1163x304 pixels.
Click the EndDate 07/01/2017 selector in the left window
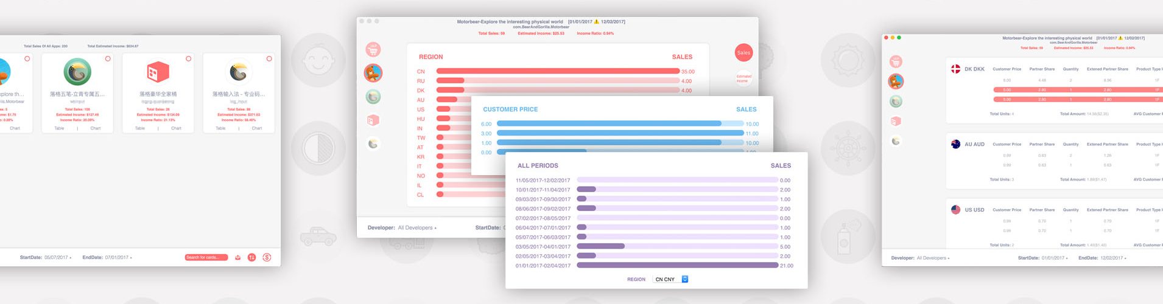118,257
